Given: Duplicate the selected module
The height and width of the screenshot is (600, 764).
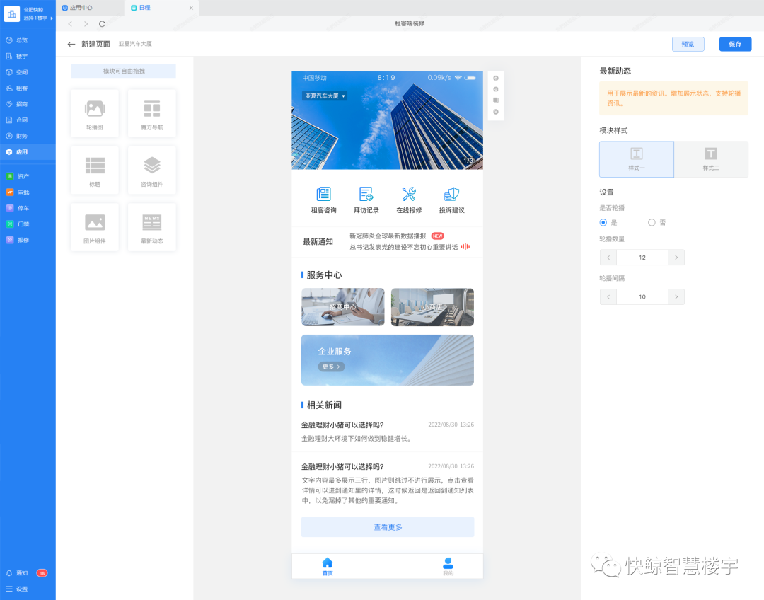Looking at the screenshot, I should click(x=495, y=100).
